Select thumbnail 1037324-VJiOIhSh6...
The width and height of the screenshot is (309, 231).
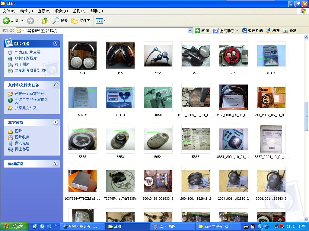[x=83, y=181]
